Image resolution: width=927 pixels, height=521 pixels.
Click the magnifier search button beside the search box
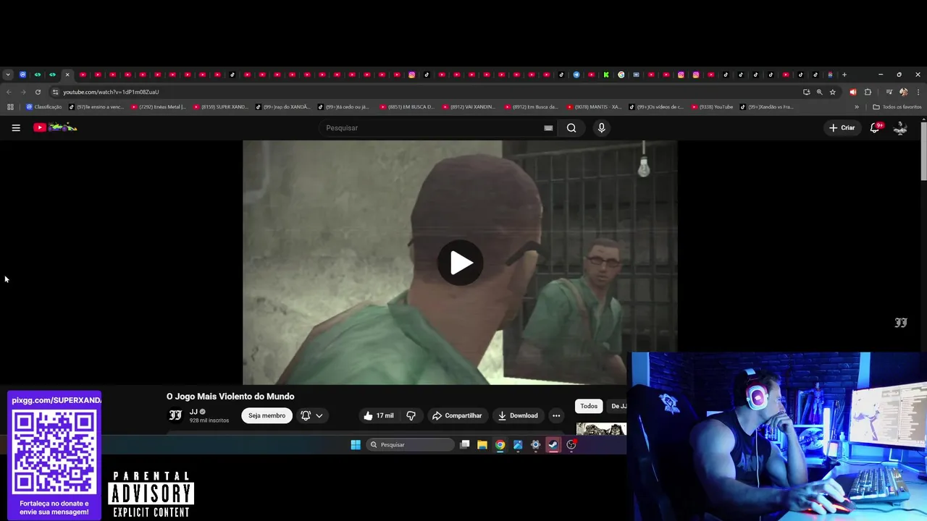coord(571,128)
